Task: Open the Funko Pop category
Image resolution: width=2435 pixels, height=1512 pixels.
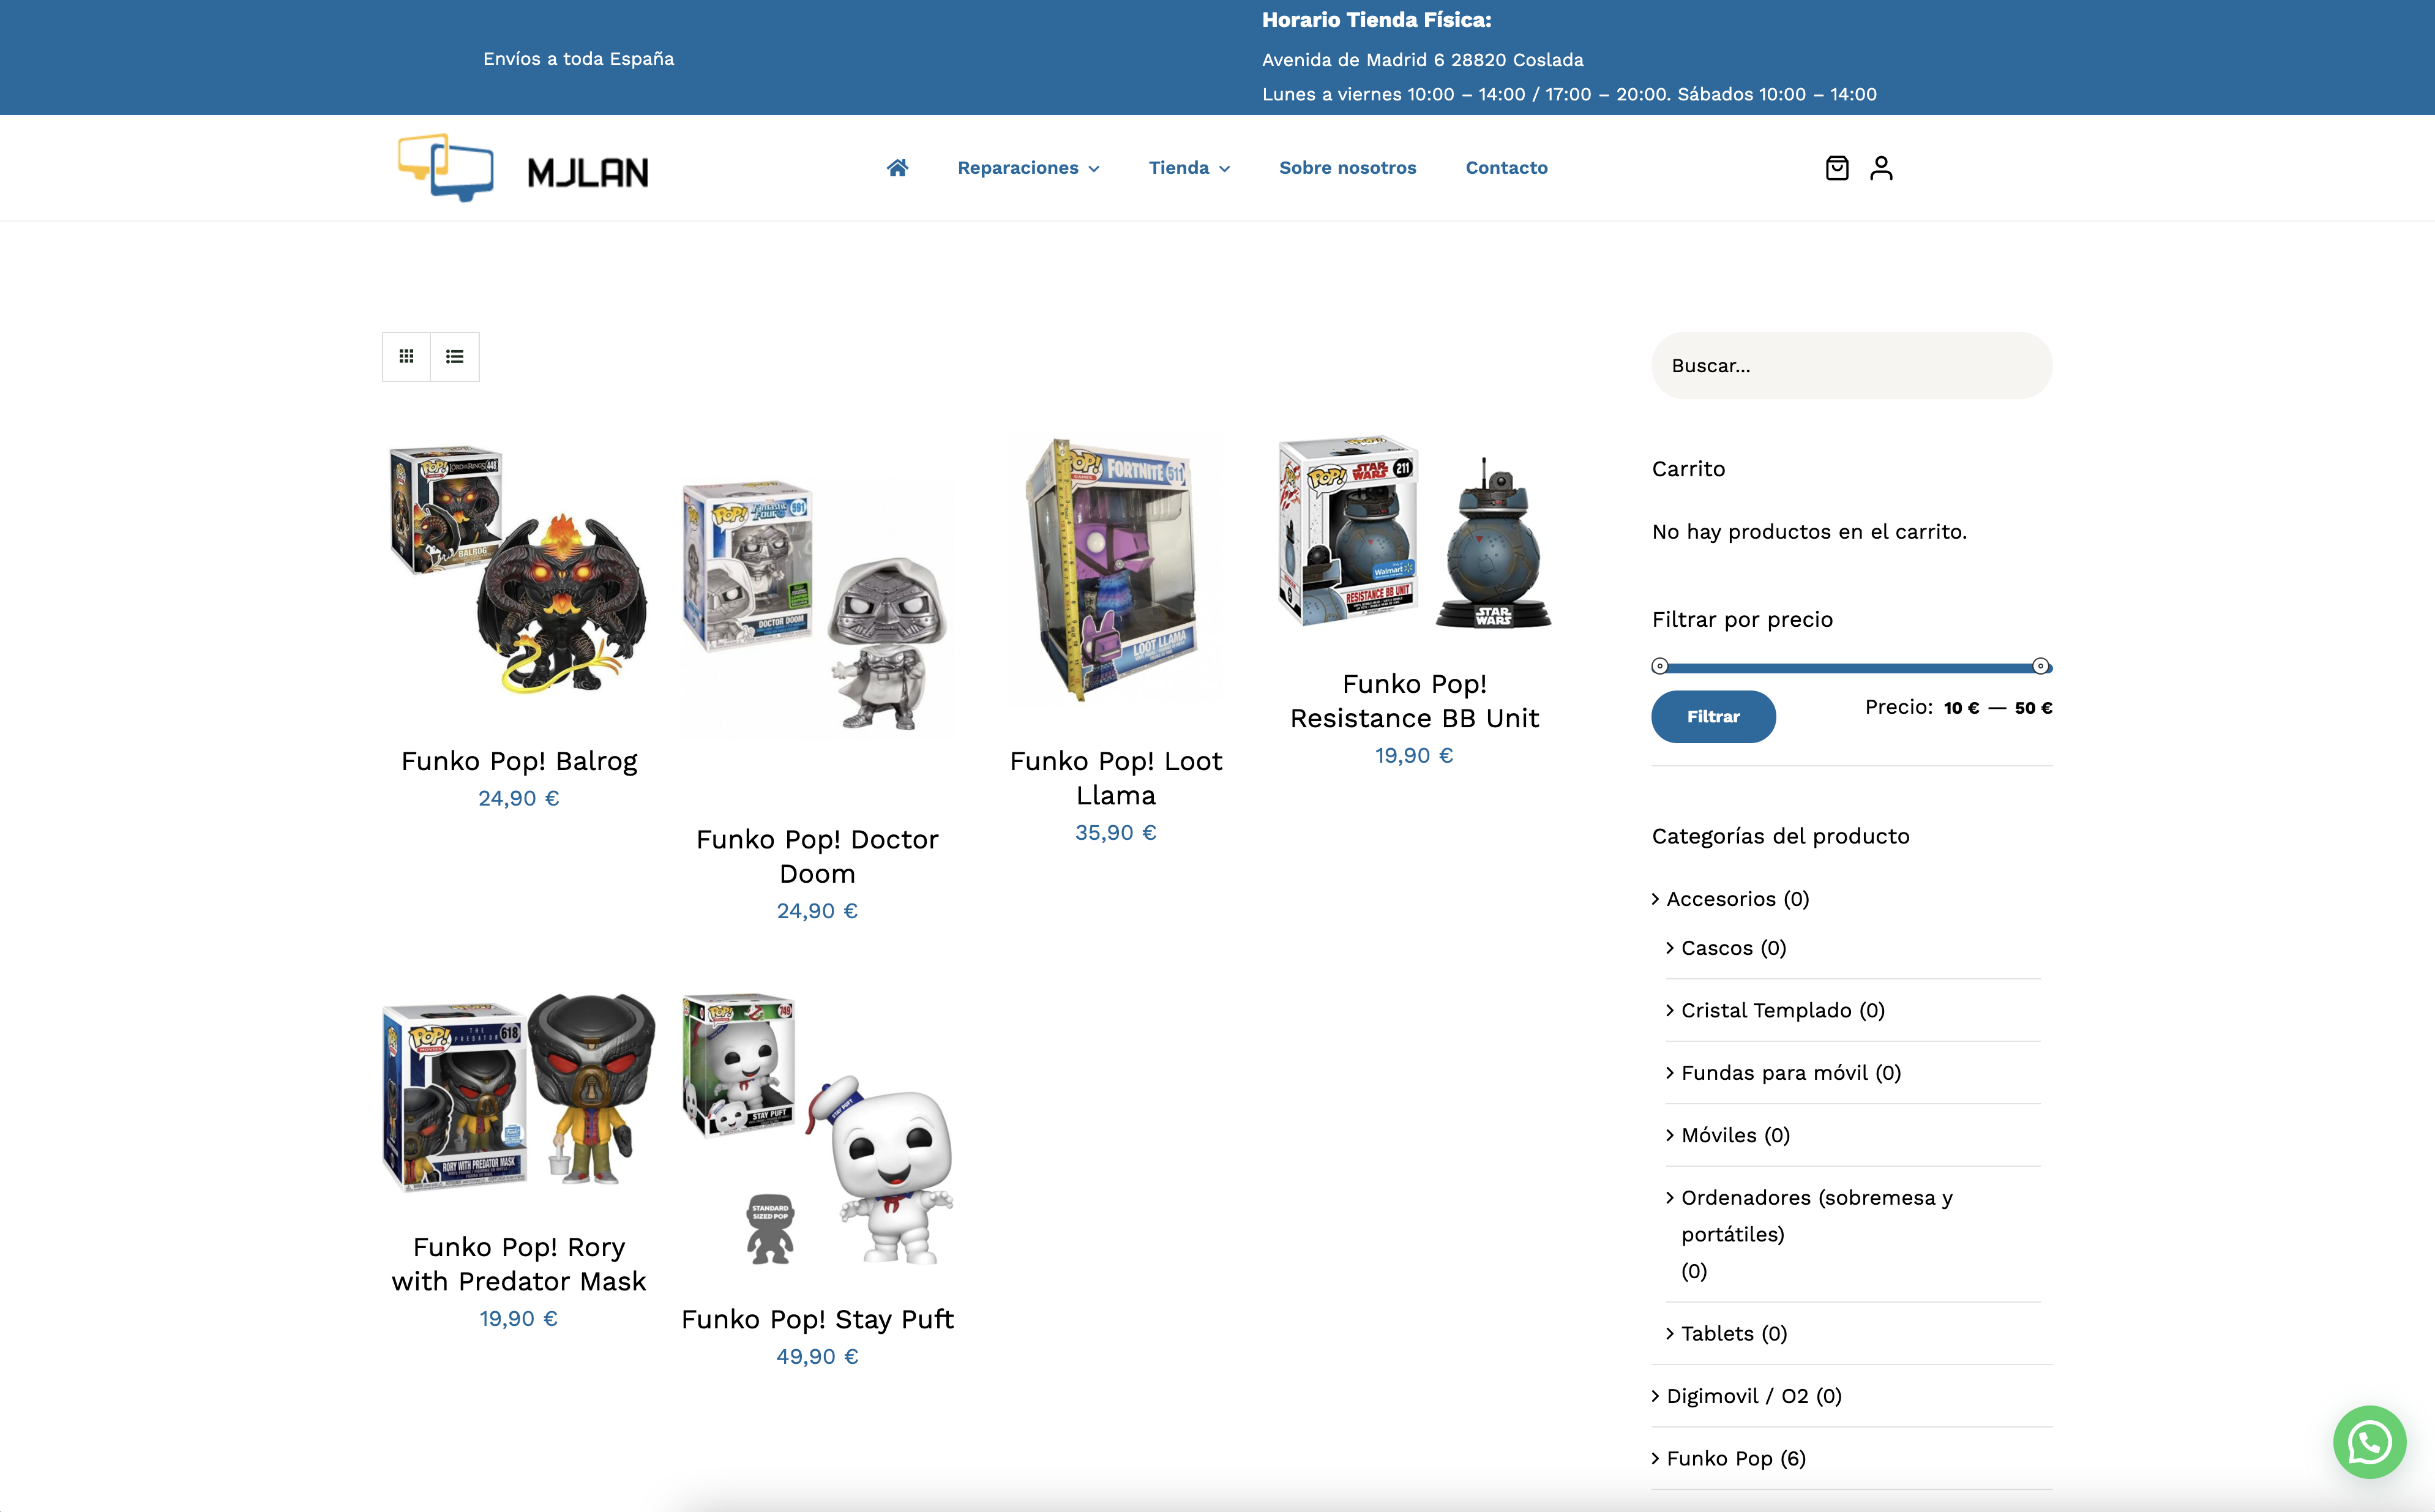Action: pyautogui.click(x=1736, y=1458)
